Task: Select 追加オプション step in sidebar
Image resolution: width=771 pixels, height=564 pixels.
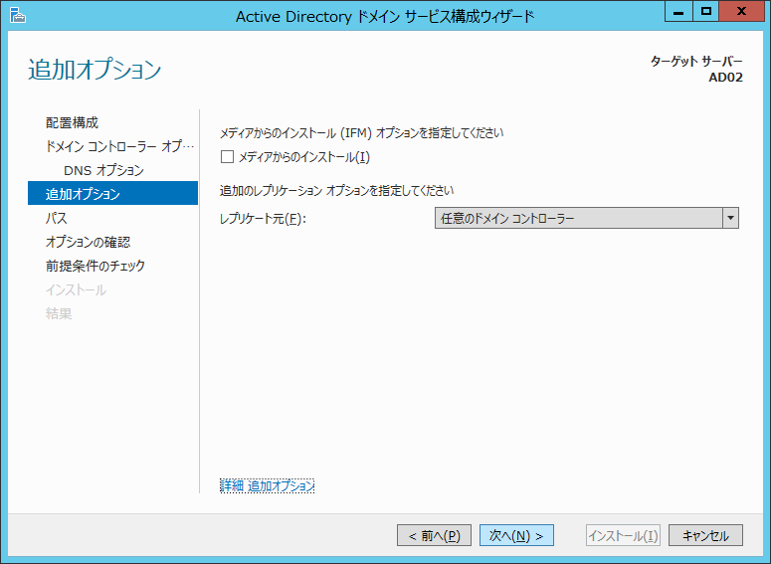Action: [83, 194]
